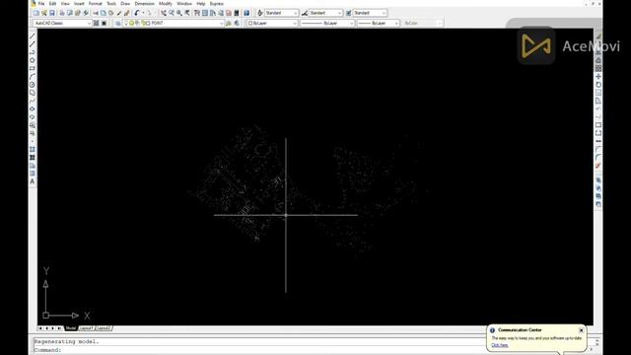This screenshot has width=631, height=355.
Task: Select the Revision Cloud tool
Action: [x=33, y=93]
